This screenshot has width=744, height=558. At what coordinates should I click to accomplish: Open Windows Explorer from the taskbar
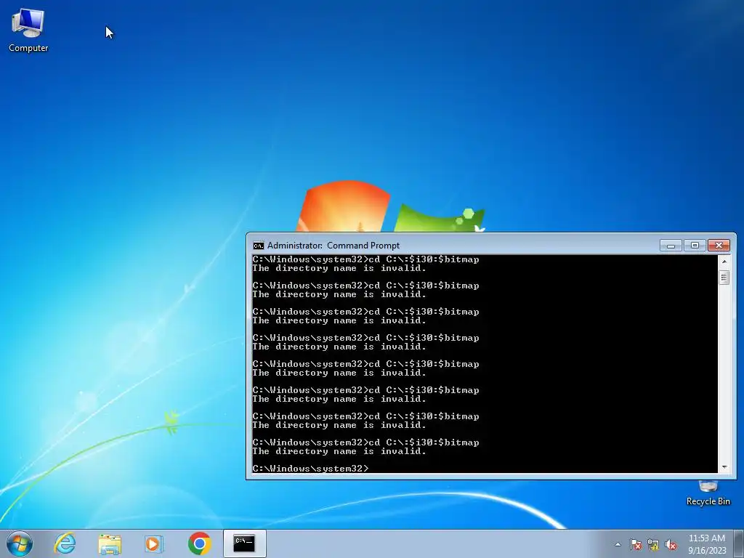click(110, 543)
